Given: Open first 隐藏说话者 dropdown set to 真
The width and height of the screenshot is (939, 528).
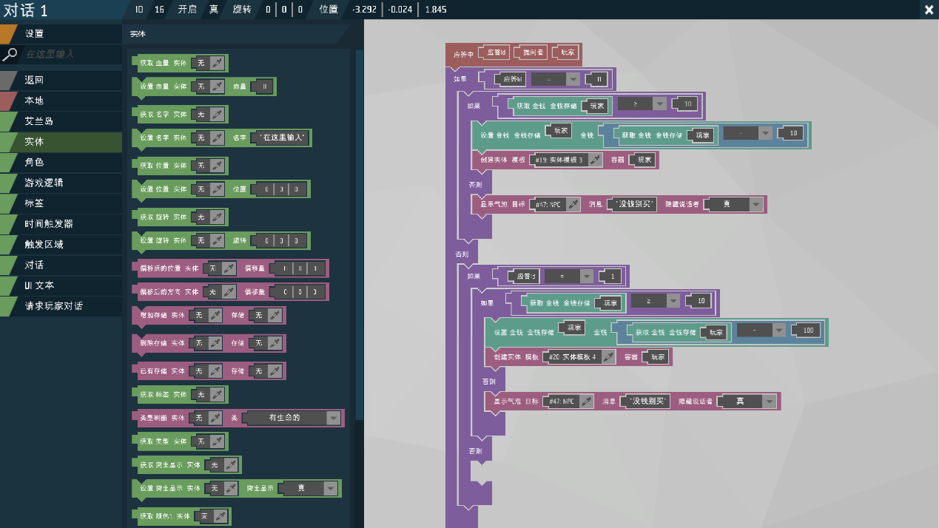Looking at the screenshot, I should pyautogui.click(x=755, y=205).
